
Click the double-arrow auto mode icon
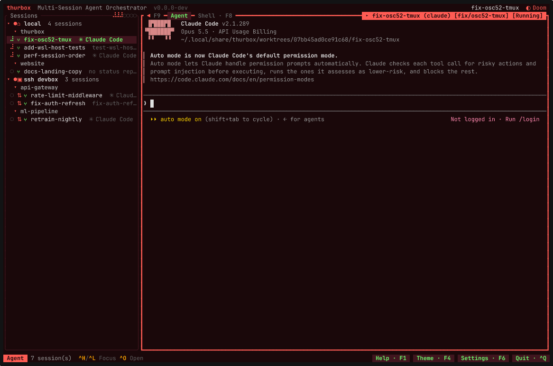point(153,119)
